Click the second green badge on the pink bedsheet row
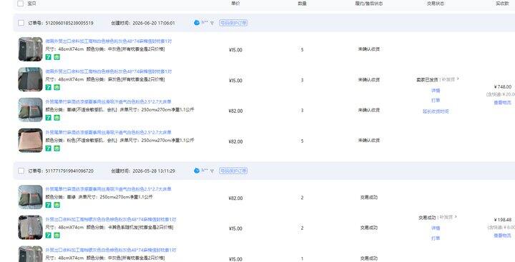Viewport: 515px width, 262px height. pyautogui.click(x=57, y=148)
